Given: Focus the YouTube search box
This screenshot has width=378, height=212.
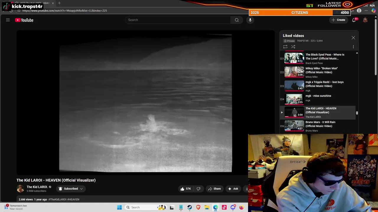Looking at the screenshot, I should click(x=177, y=20).
